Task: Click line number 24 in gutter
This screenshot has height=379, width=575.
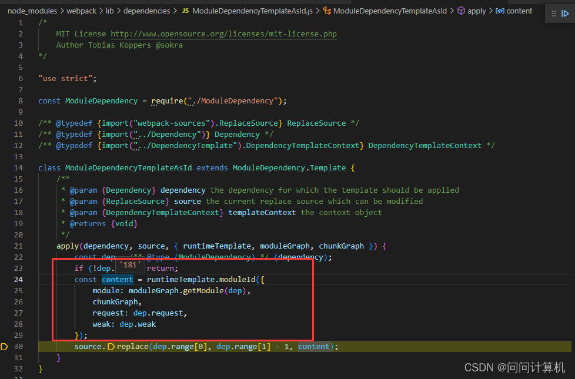Action: click(x=18, y=279)
